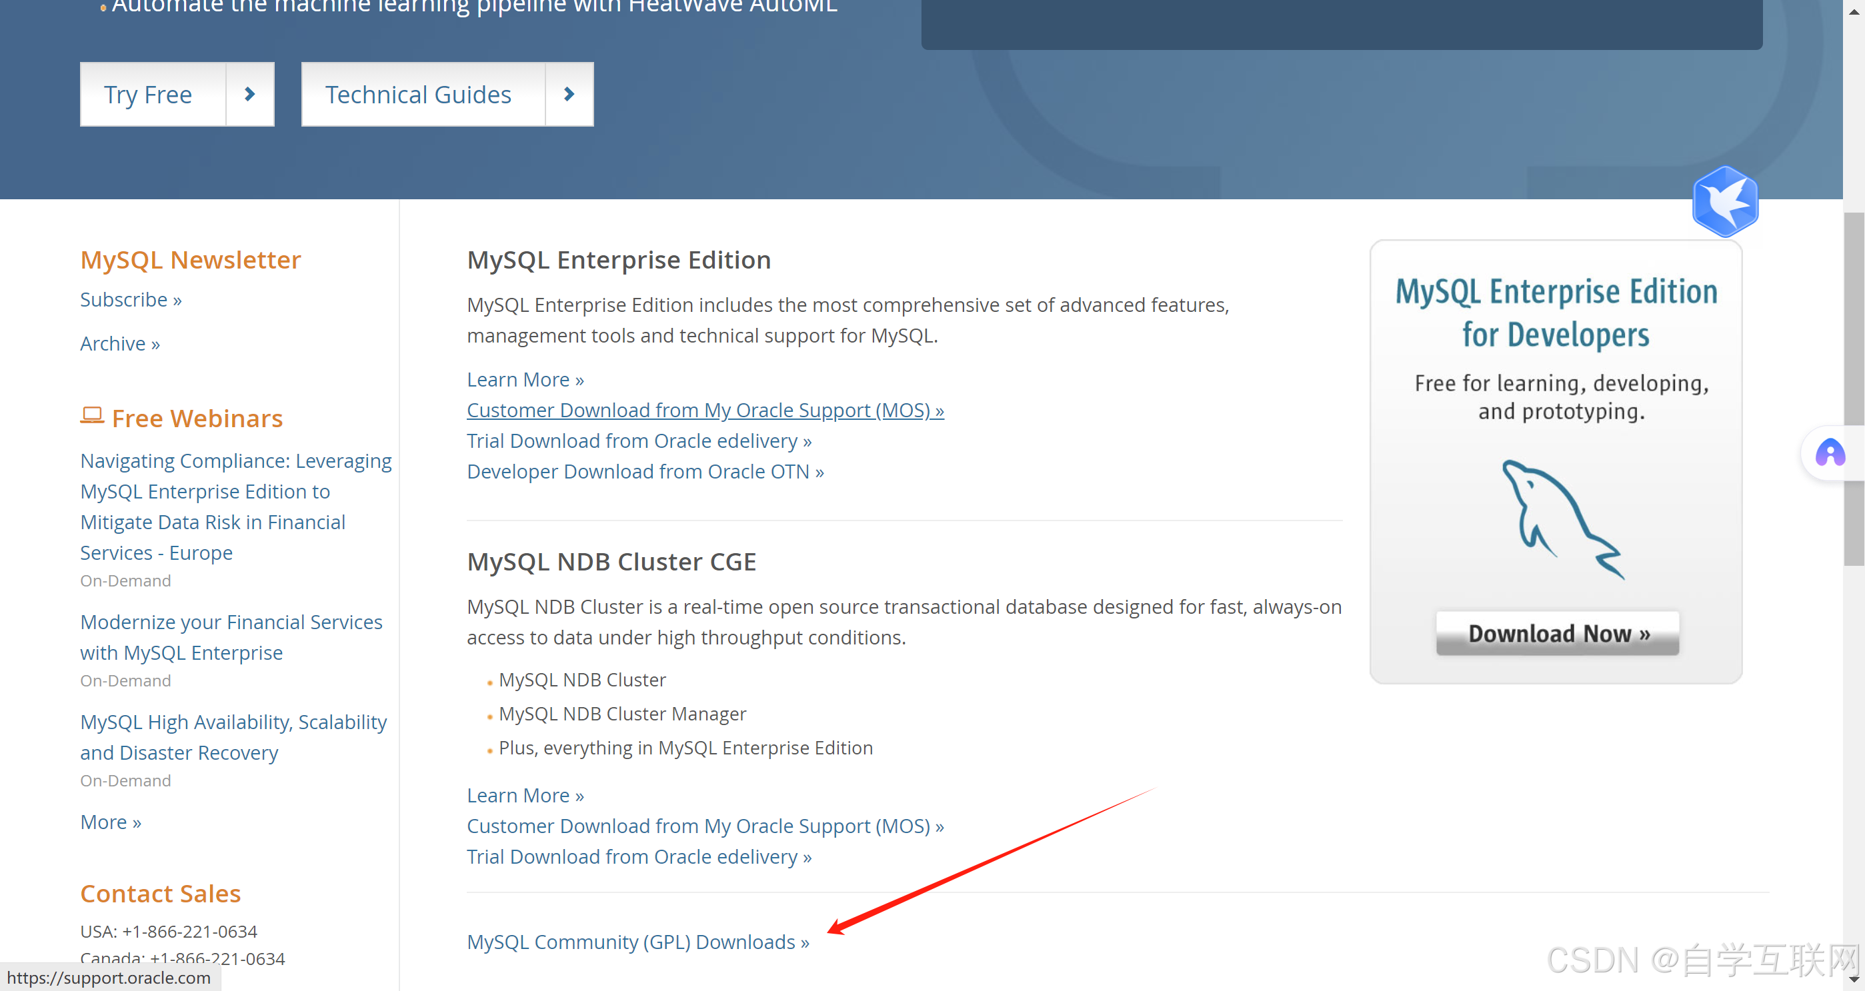
Task: Open Developer Download from Oracle OTN
Action: coord(644,471)
